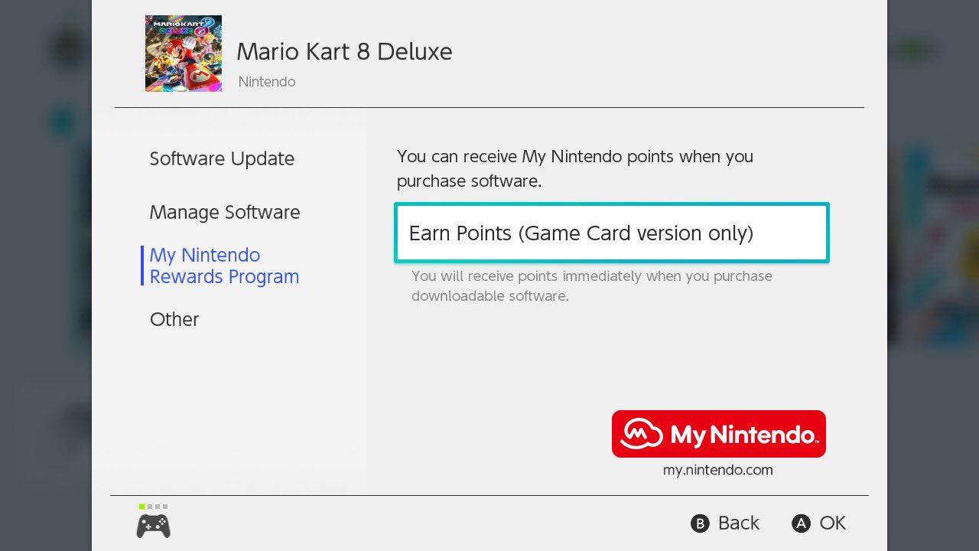Select the controller icon in bottom bar

pos(153,526)
